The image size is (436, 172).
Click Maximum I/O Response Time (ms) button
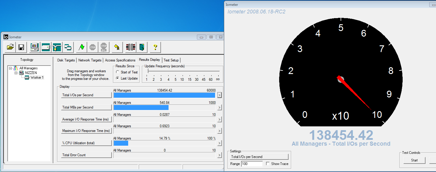(x=86, y=131)
